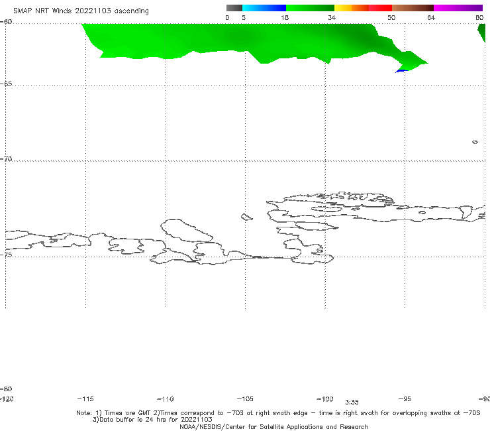Click the red segment of the color bar
The image size is (490, 431).
coord(381,8)
